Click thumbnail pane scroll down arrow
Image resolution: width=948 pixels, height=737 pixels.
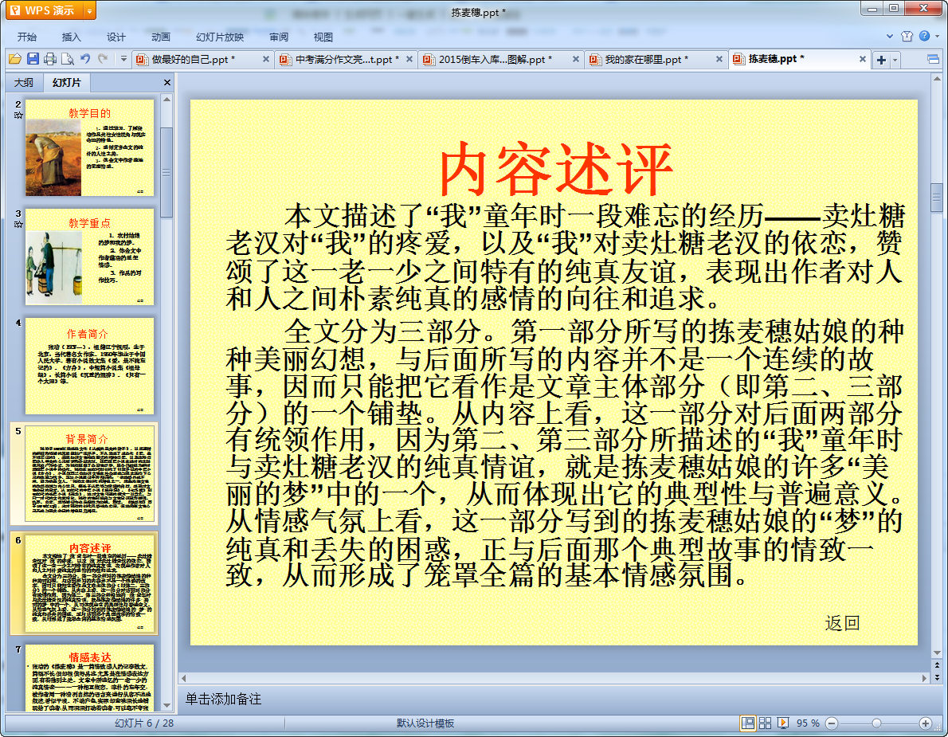pos(166,705)
